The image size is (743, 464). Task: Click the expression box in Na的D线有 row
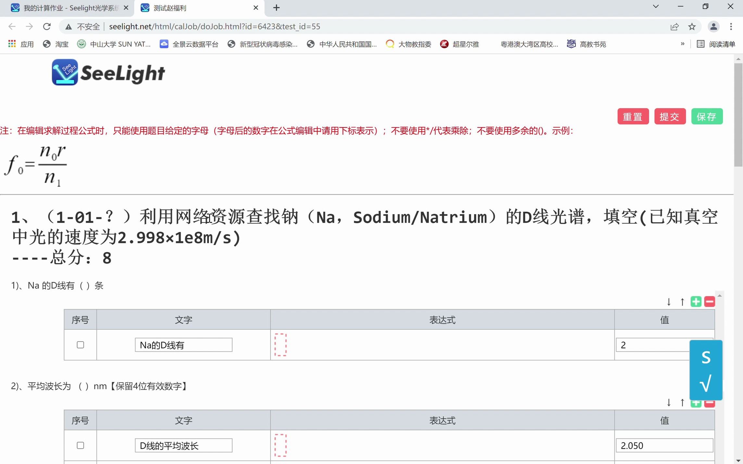click(281, 345)
